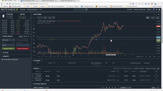This screenshot has height=91, width=163.
Task: Click the Bitfinex logo
Action: pyautogui.click(x=9, y=10)
